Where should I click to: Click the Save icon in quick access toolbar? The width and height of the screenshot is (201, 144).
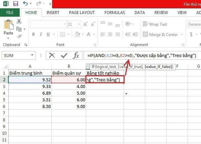pos(16,4)
